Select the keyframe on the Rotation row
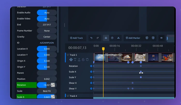The image size is (181, 105). click(141, 66)
